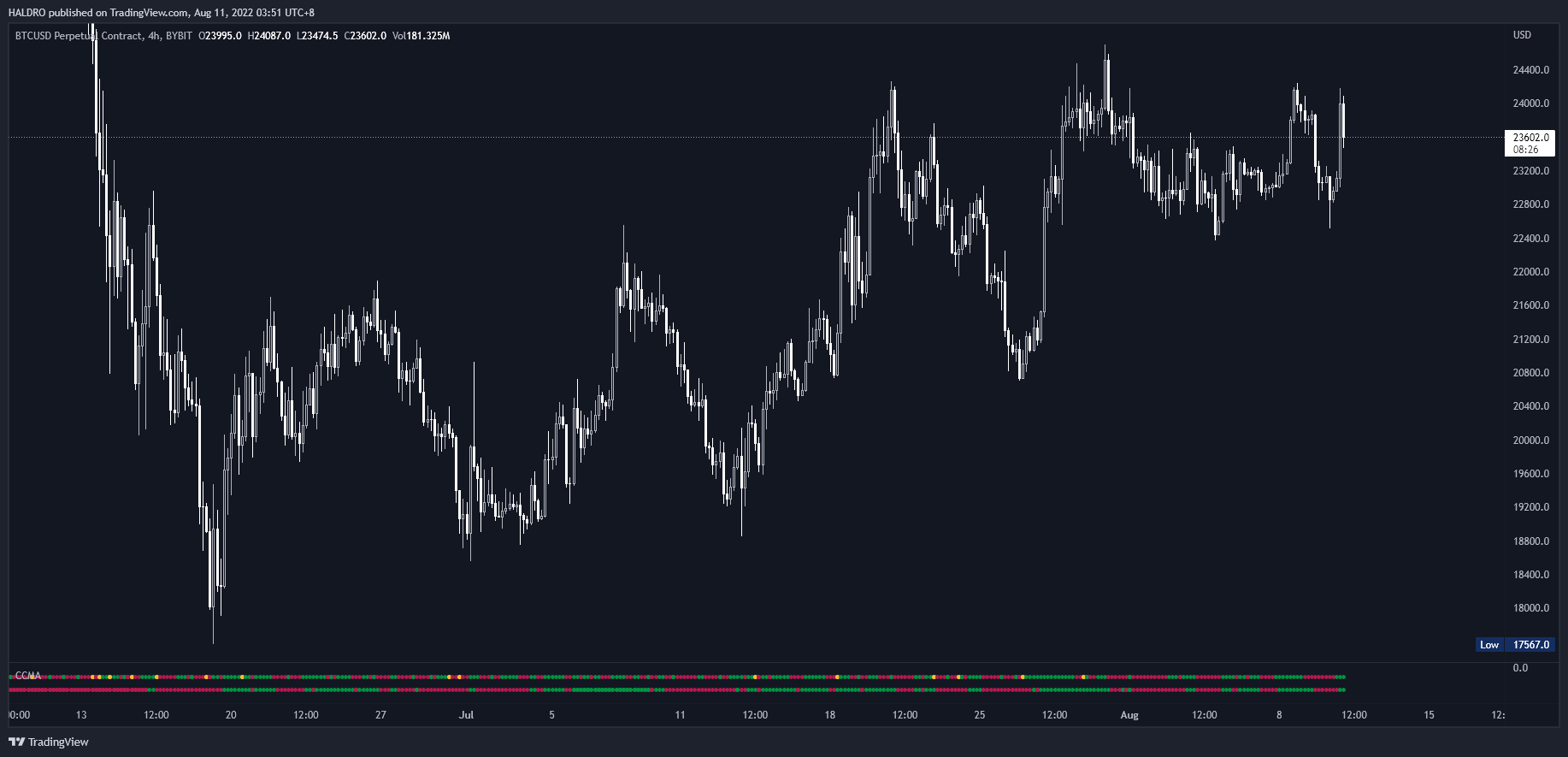Click the 13 date label on the time axis
The height and width of the screenshot is (757, 1568).
click(x=81, y=715)
